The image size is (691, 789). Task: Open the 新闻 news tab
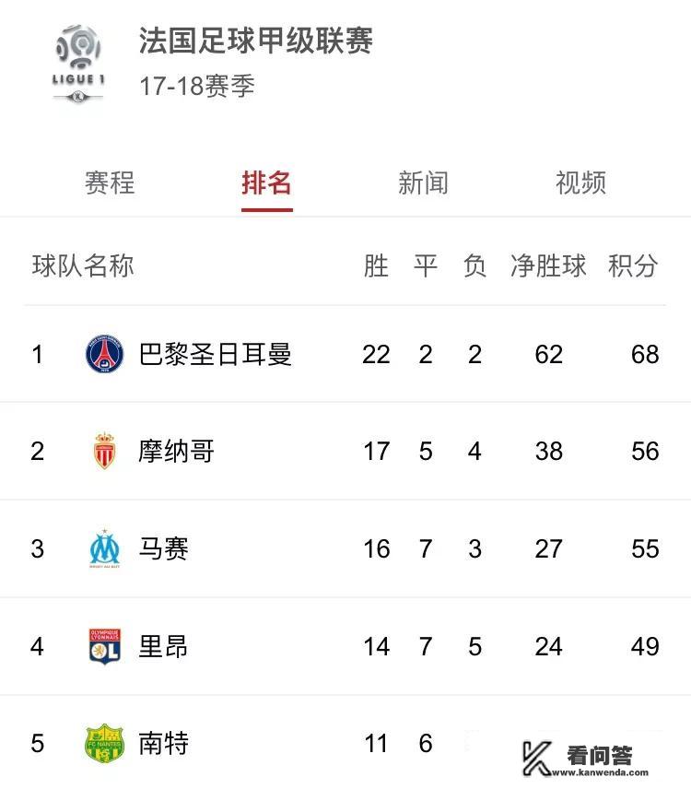(424, 183)
